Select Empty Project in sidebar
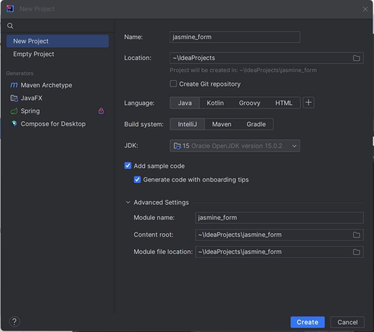The width and height of the screenshot is (374, 332). point(58,54)
